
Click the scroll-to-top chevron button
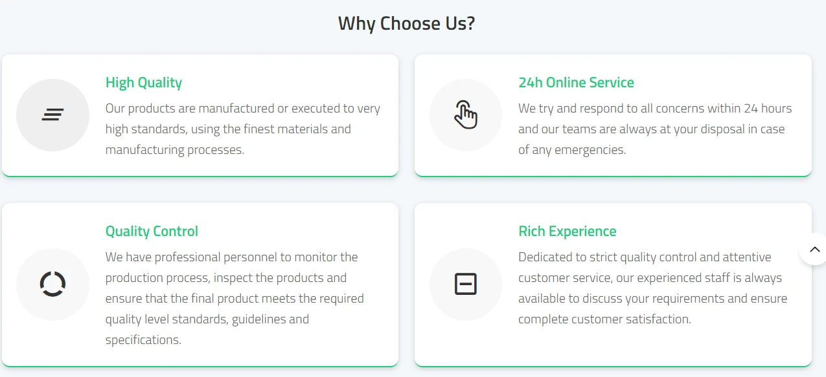814,249
